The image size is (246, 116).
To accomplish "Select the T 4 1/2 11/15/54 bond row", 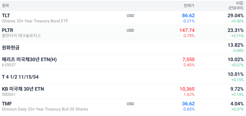I will point(123,77).
